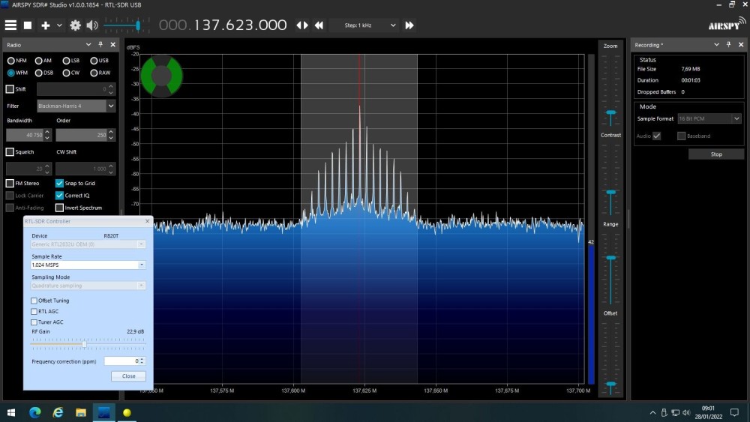Click the plus new slice icon

[x=46, y=25]
